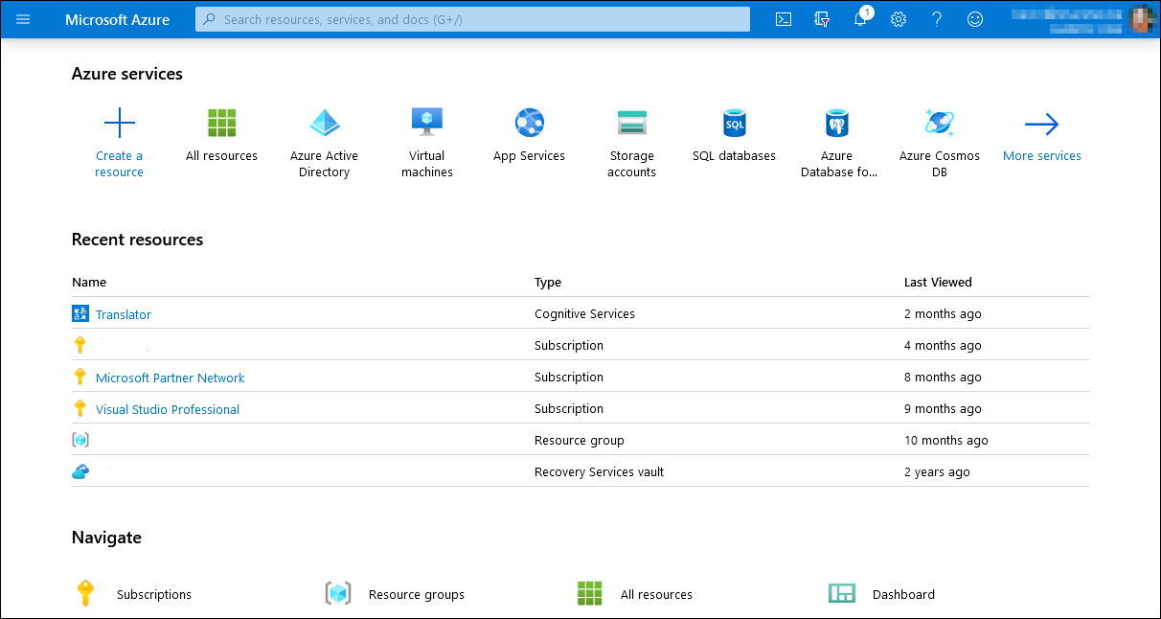
Task: Open the Visual Studio Professional subscription
Action: pos(167,408)
